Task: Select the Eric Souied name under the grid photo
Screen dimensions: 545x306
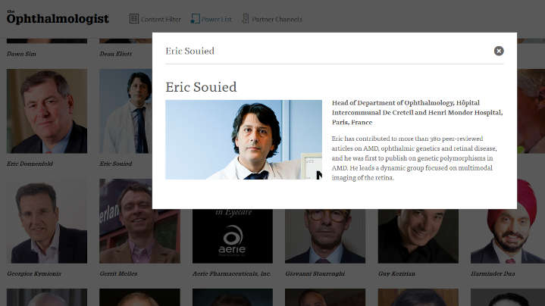Action: [x=116, y=164]
